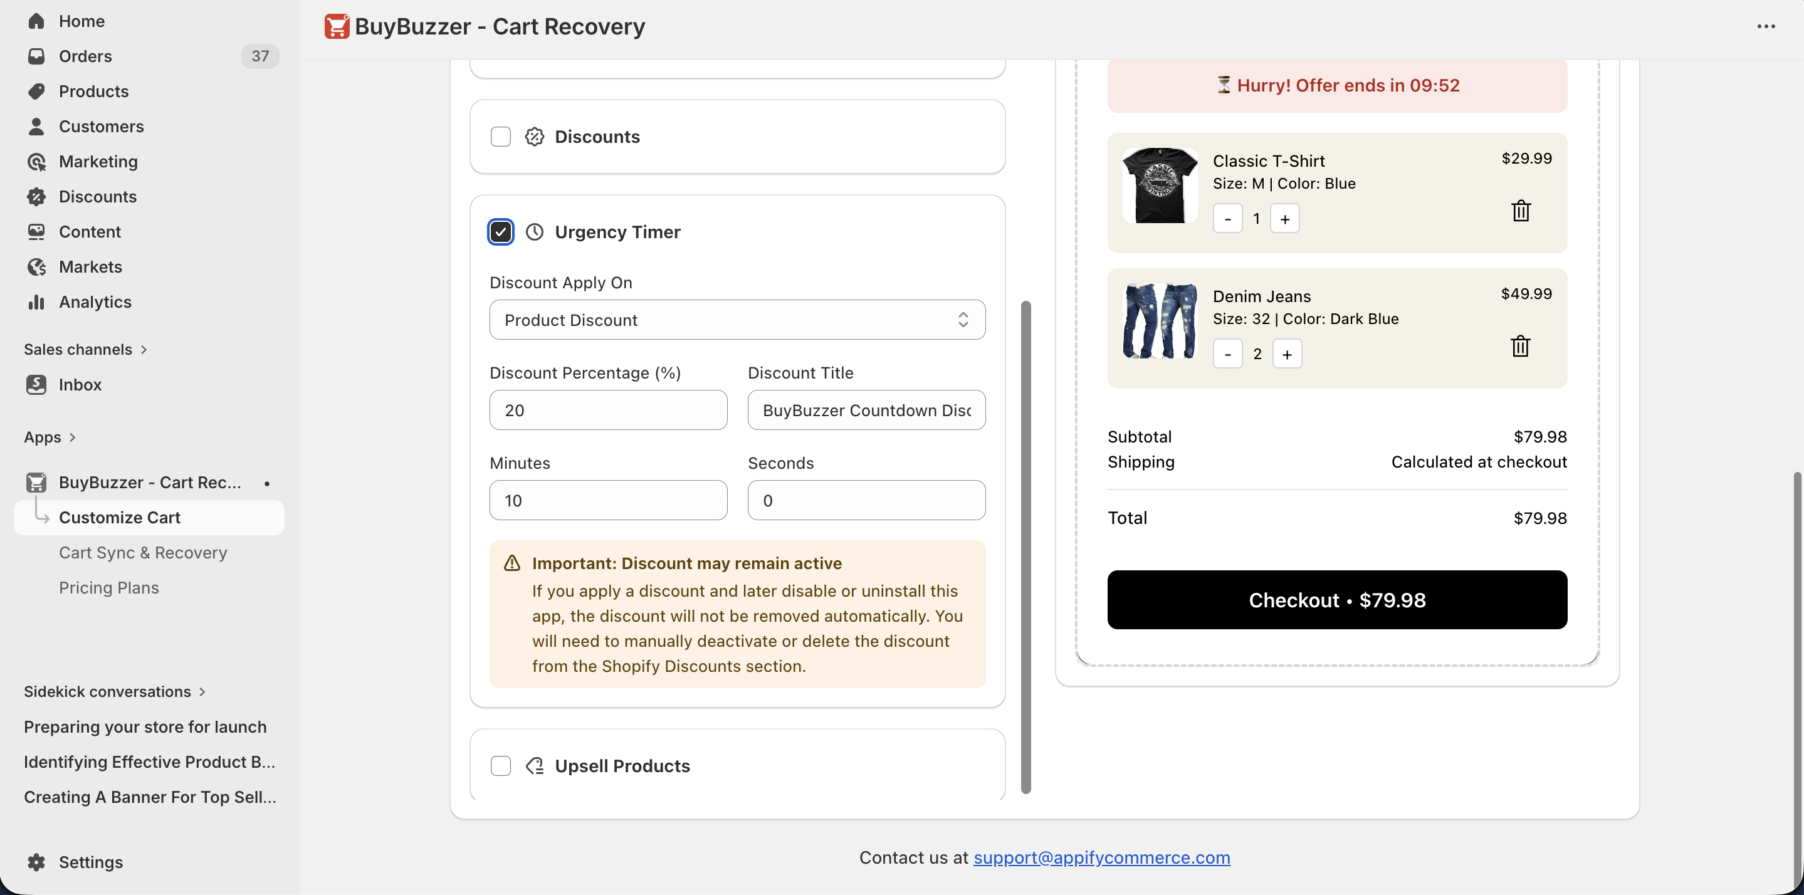
Task: Click the Markets globe icon
Action: [36, 267]
